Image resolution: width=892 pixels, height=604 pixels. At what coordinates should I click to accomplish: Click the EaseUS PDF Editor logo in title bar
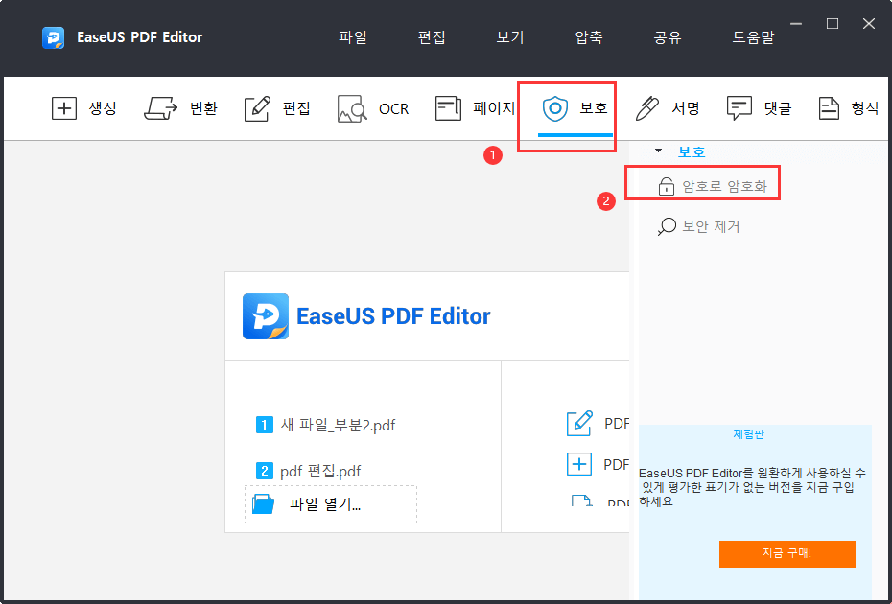tap(53, 37)
